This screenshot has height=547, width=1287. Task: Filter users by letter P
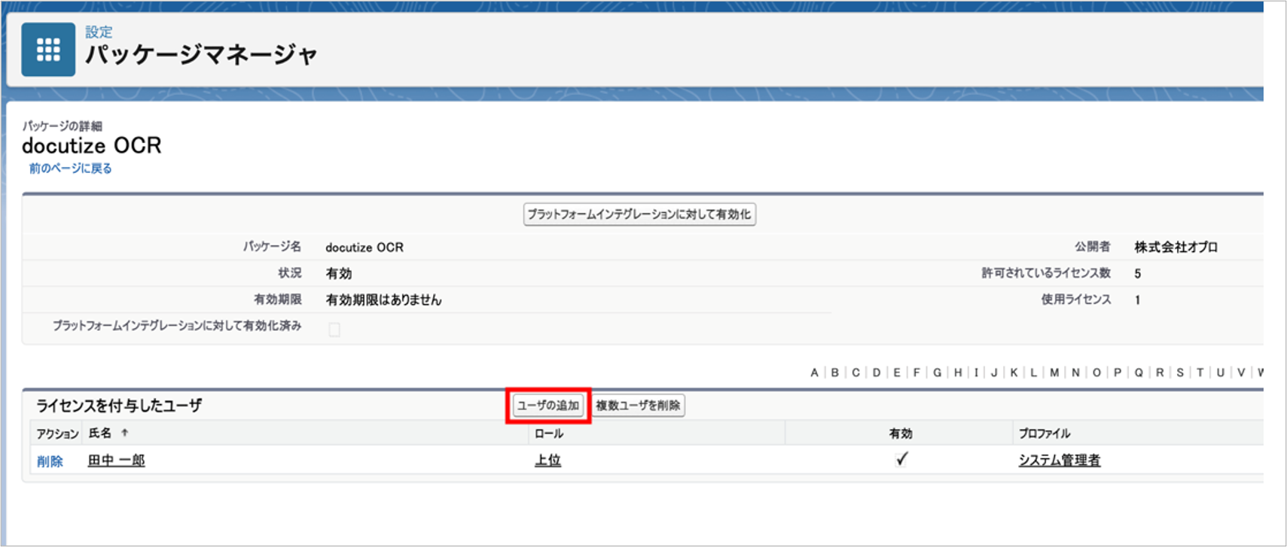coord(1118,372)
